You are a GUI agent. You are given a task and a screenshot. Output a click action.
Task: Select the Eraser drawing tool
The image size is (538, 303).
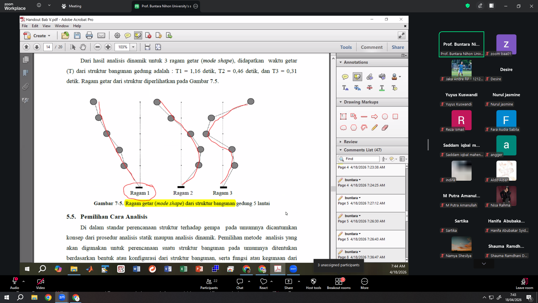pyautogui.click(x=385, y=128)
